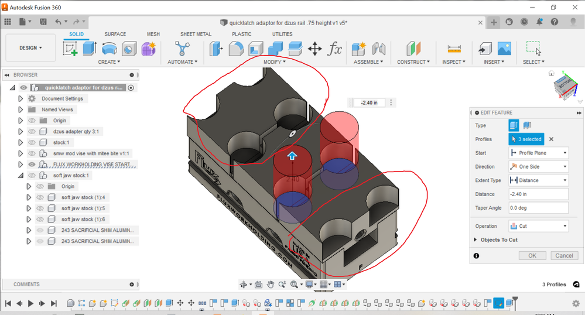The height and width of the screenshot is (315, 585).
Task: Play the timeline history
Action: 30,303
